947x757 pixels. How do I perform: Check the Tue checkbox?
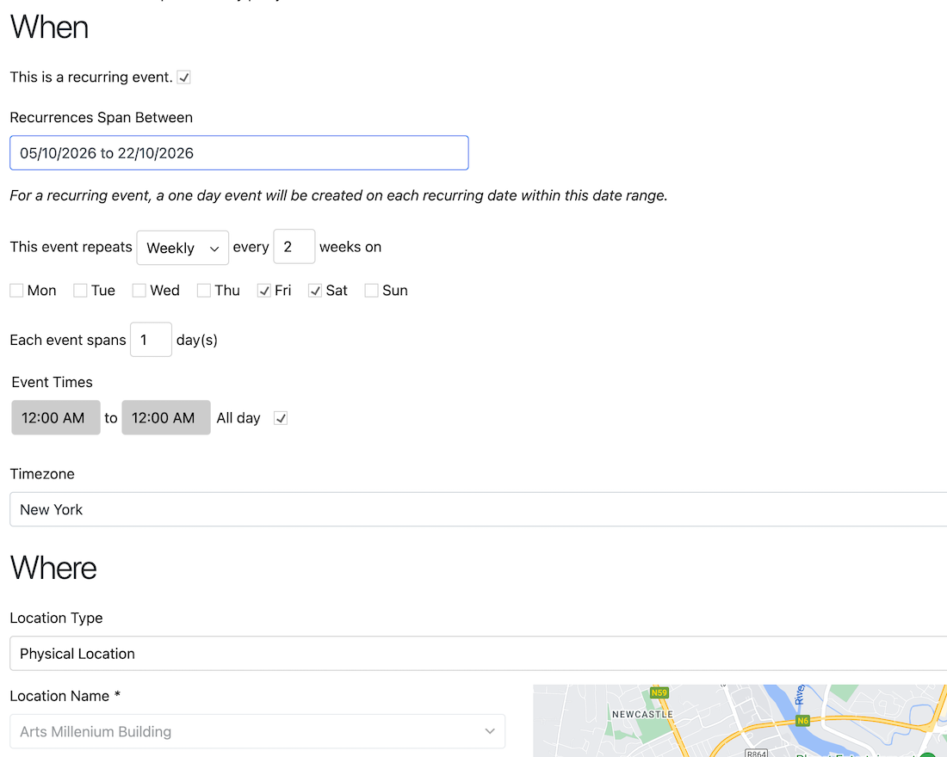coord(80,291)
